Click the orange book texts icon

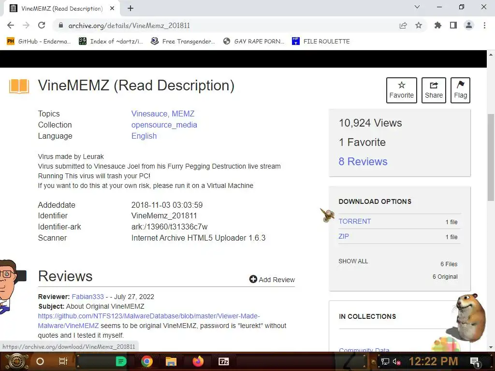pyautogui.click(x=19, y=86)
